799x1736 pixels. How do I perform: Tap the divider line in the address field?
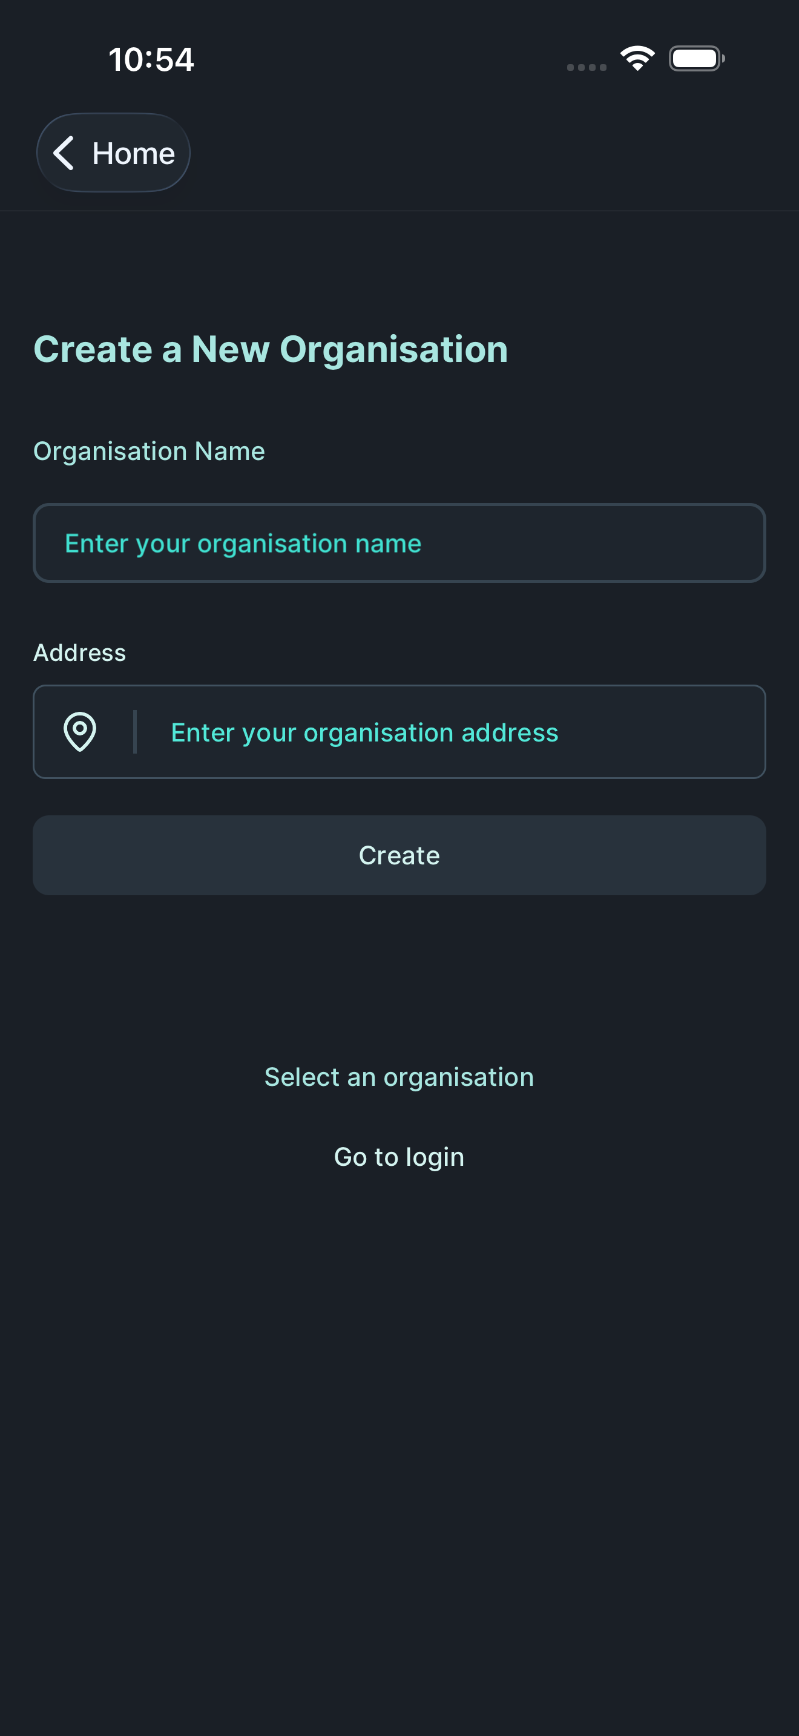click(x=135, y=732)
